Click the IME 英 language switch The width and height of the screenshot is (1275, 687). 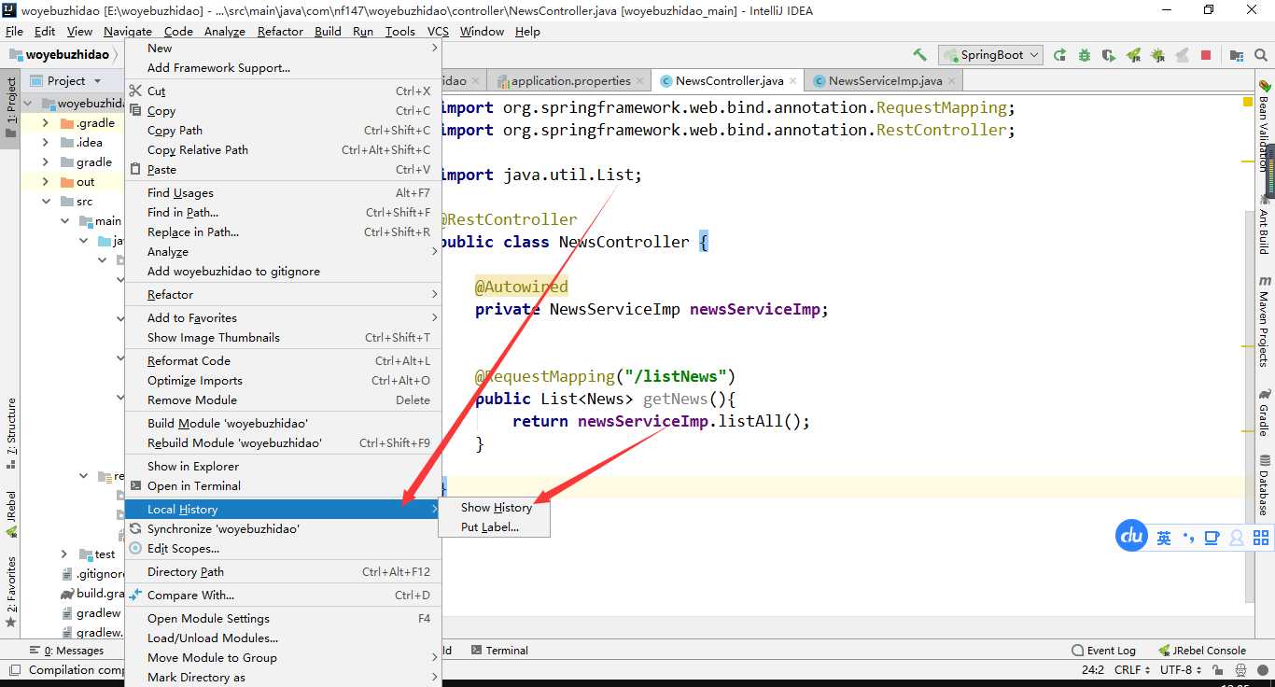click(1163, 538)
